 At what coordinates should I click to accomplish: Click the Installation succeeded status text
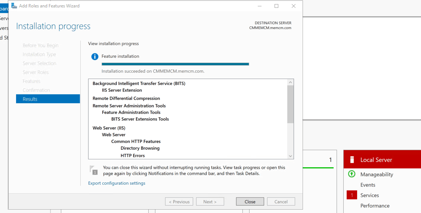pos(153,71)
